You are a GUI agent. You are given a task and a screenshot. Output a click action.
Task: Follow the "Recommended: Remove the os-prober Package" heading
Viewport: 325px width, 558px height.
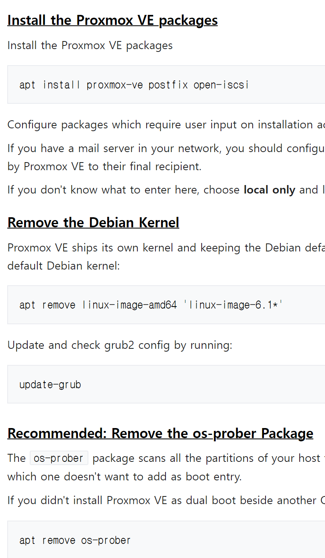tap(160, 433)
